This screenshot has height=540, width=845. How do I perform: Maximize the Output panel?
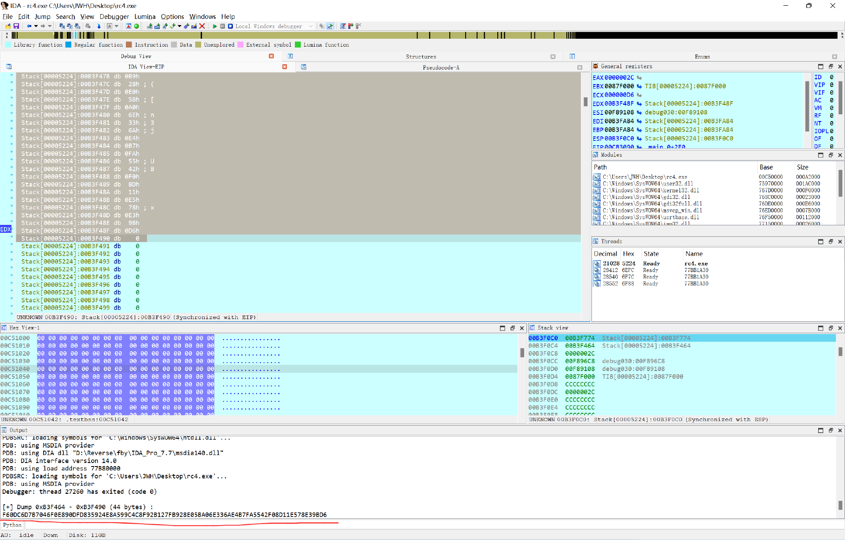click(821, 430)
